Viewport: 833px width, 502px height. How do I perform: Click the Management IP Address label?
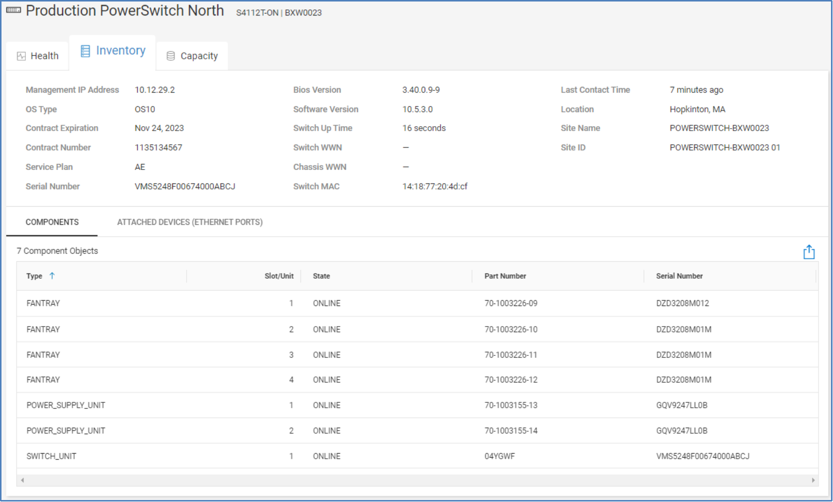point(72,90)
